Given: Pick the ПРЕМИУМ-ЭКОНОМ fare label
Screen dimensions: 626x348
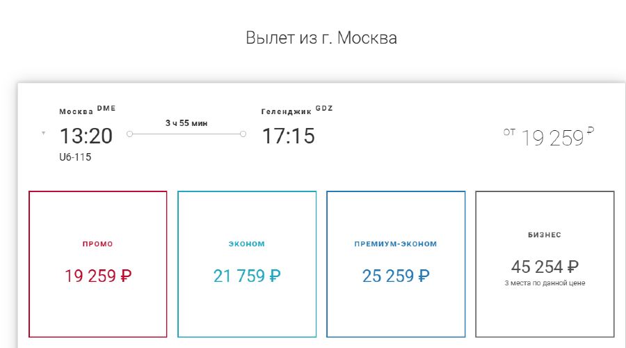Looking at the screenshot, I should pyautogui.click(x=395, y=244).
